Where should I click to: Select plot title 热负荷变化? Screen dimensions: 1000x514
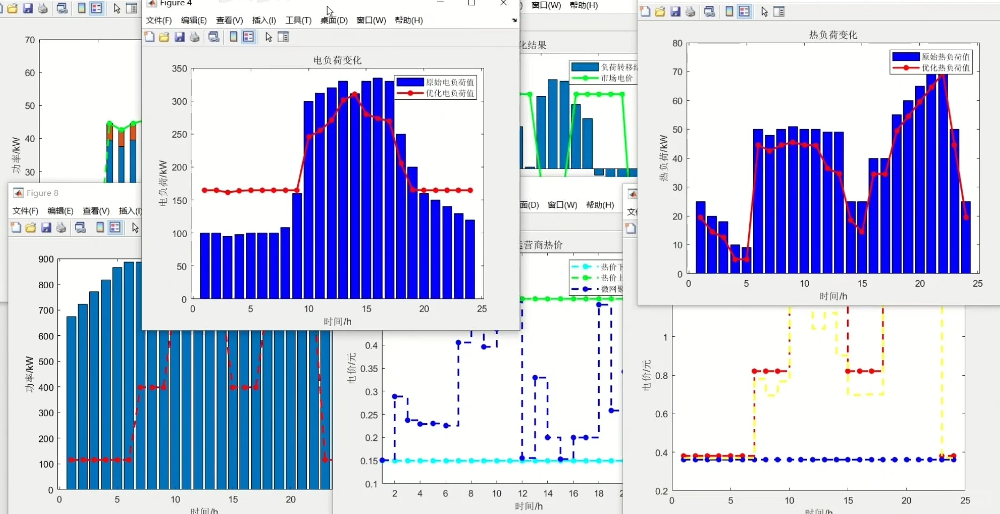click(x=833, y=35)
